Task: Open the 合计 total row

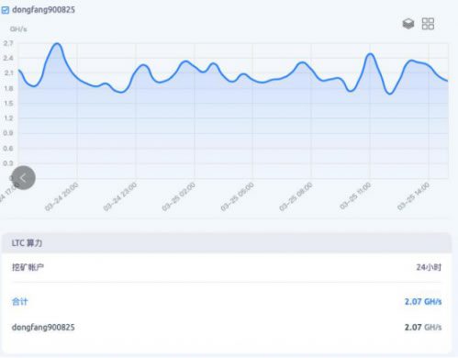Action: pos(227,302)
